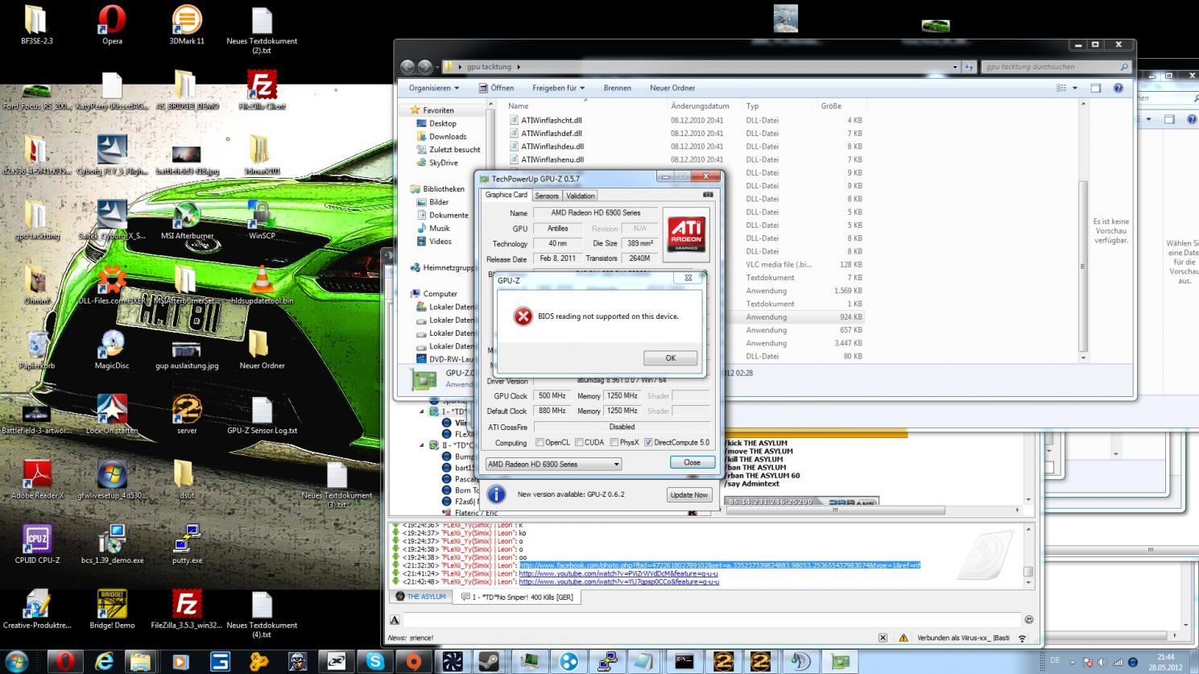Collapse the I - *TD* channel tree node
Image resolution: width=1199 pixels, height=674 pixels.
422,411
